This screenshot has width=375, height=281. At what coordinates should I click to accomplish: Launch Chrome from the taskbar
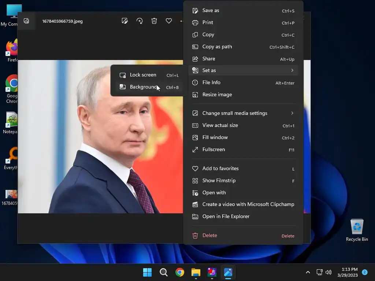pyautogui.click(x=179, y=272)
